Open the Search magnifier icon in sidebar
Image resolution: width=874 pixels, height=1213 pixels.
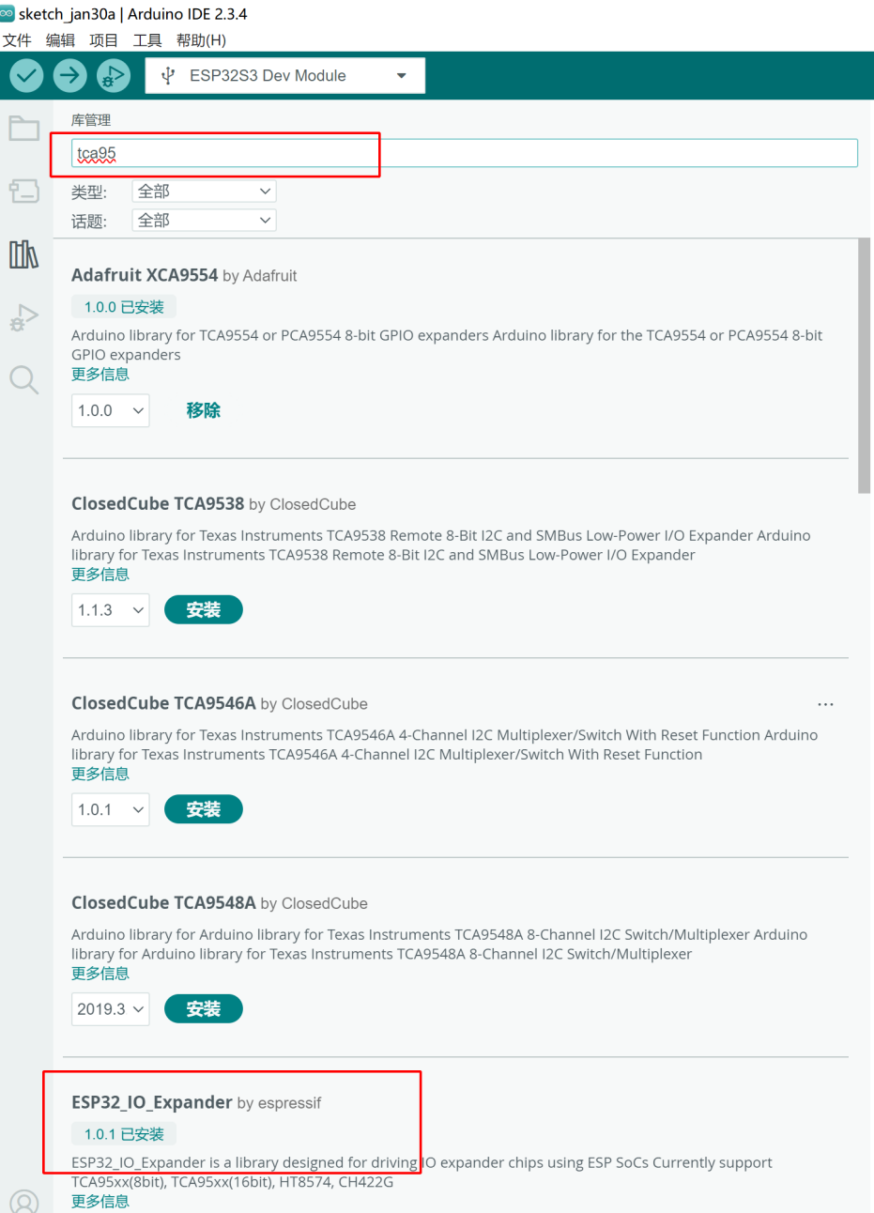tap(23, 380)
